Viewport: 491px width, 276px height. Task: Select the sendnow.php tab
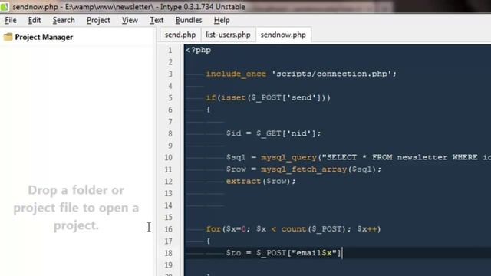tap(283, 34)
